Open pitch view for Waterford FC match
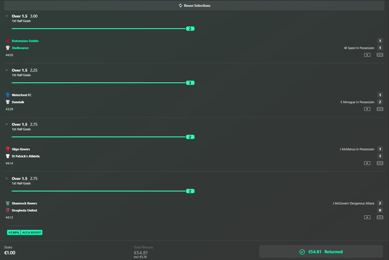Viewport: 389px width, 260px height. (x=380, y=109)
